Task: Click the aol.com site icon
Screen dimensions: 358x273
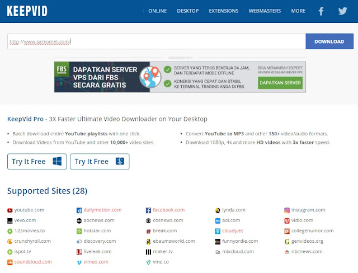Action: (x=218, y=221)
